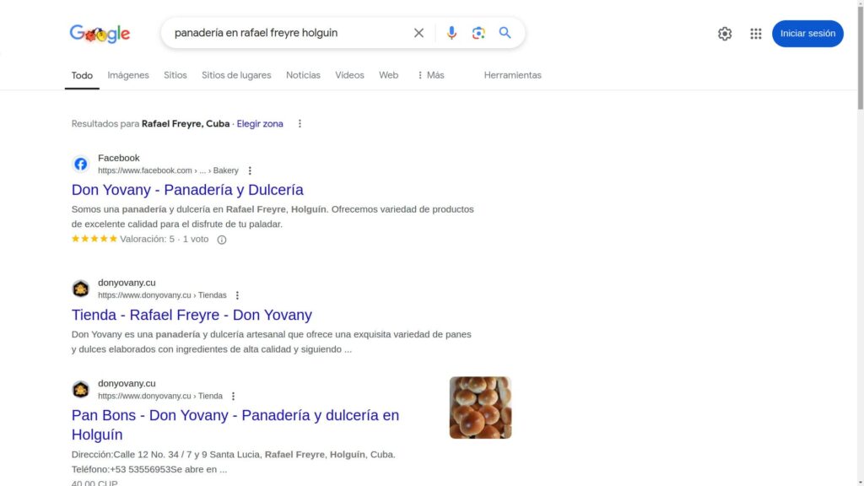
Task: Switch to the Sitios tab
Action: click(x=175, y=75)
